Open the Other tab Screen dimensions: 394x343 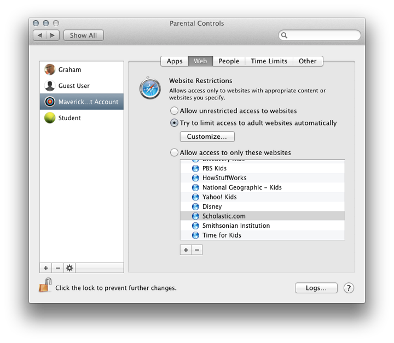308,61
